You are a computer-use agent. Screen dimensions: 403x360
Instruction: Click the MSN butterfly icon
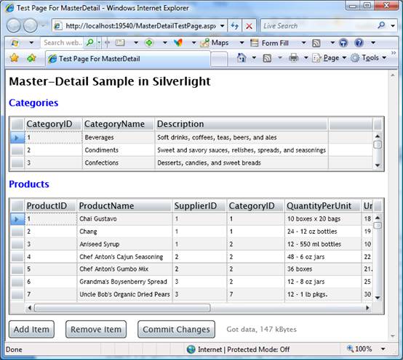[177, 43]
